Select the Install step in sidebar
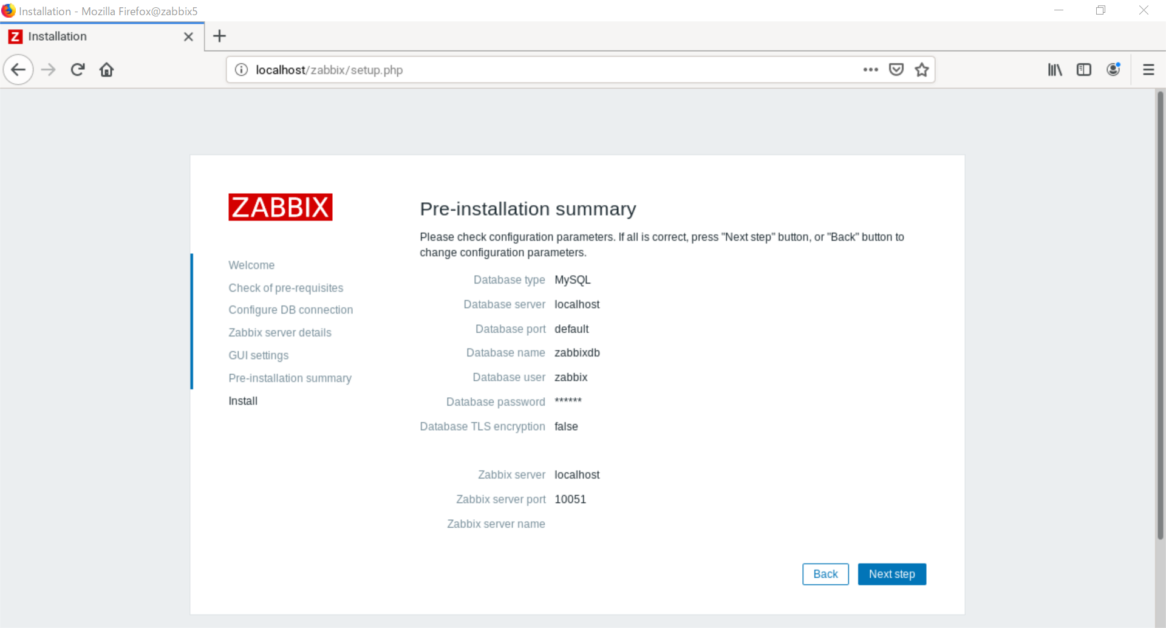 (243, 401)
